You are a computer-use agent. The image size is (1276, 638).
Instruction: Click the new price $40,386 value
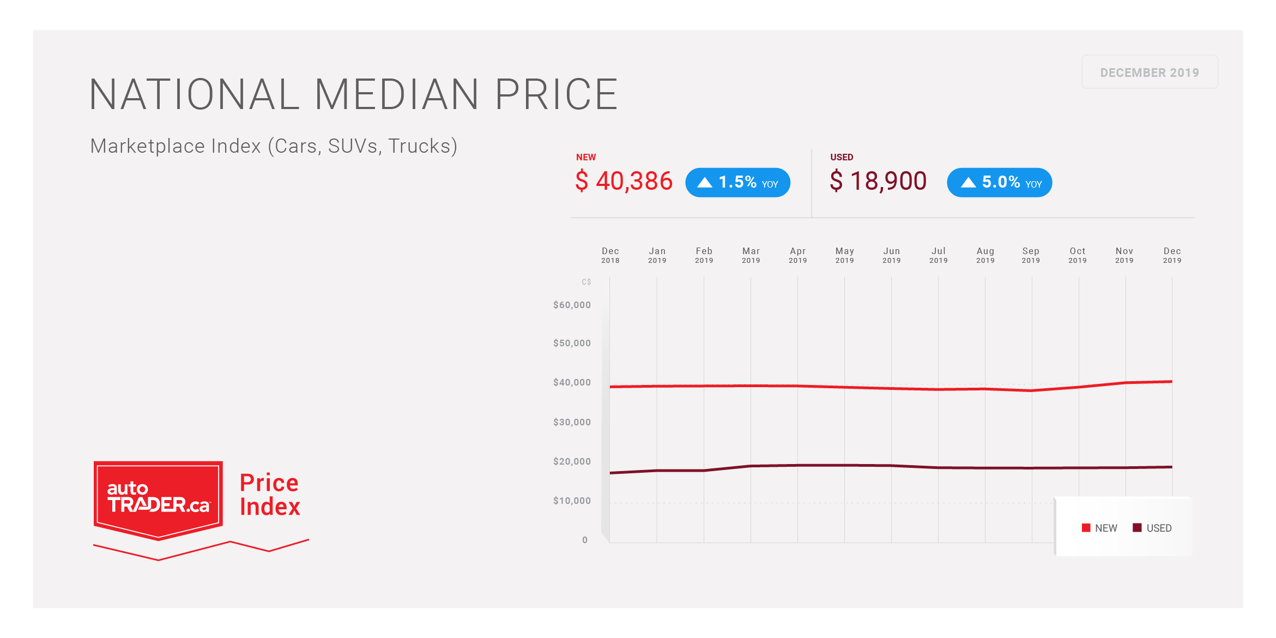(x=624, y=181)
